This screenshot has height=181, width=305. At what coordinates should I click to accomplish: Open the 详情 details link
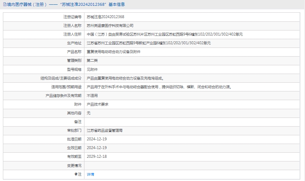tap(90, 174)
